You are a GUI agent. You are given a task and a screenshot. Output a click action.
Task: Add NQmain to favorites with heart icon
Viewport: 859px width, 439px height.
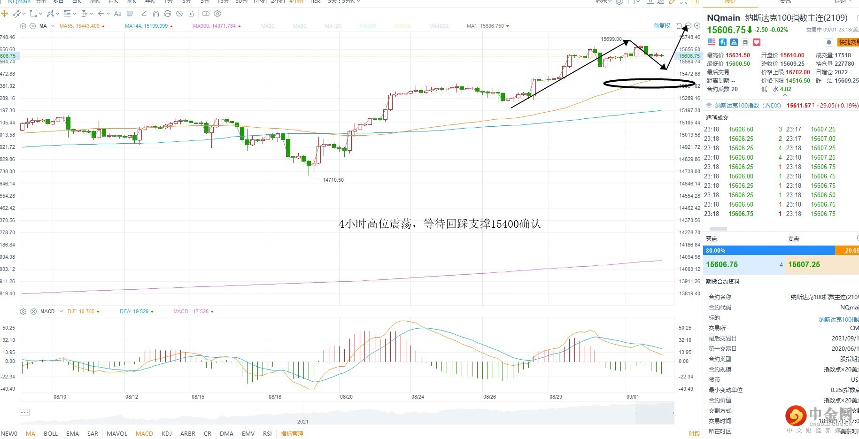(x=757, y=42)
